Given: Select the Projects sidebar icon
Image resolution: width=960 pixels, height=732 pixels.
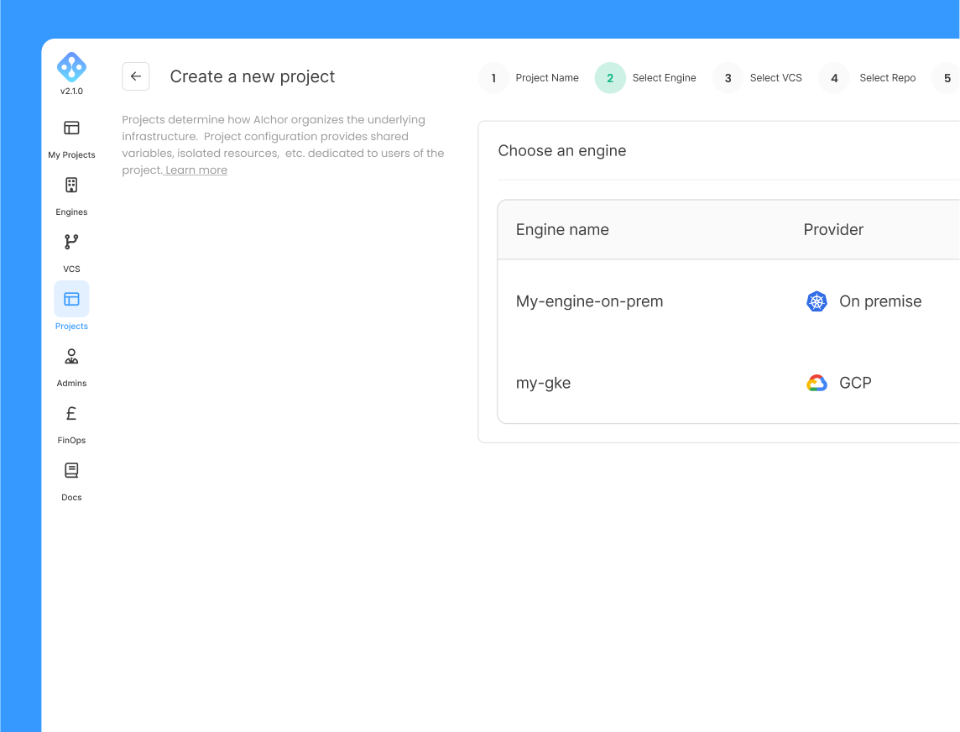Looking at the screenshot, I should click(71, 299).
